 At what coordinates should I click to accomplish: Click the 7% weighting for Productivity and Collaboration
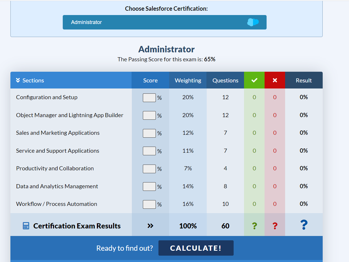click(x=188, y=168)
